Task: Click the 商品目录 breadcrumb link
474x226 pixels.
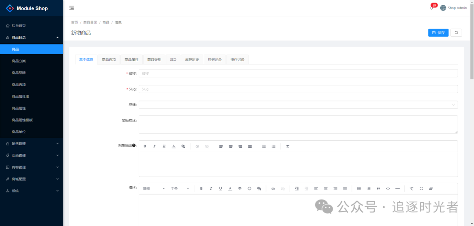Action: click(90, 22)
